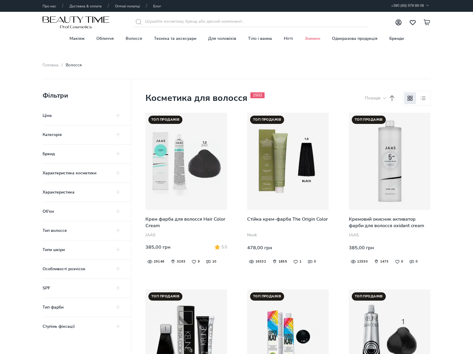Image resolution: width=473 pixels, height=354 pixels.
Task: Like The Origin Color with heart icon
Action: pos(296,262)
